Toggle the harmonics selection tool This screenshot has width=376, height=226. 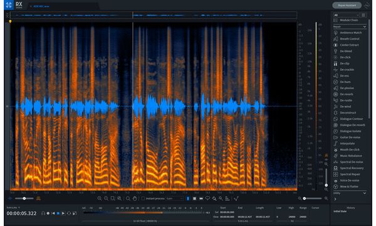pyautogui.click(x=227, y=198)
